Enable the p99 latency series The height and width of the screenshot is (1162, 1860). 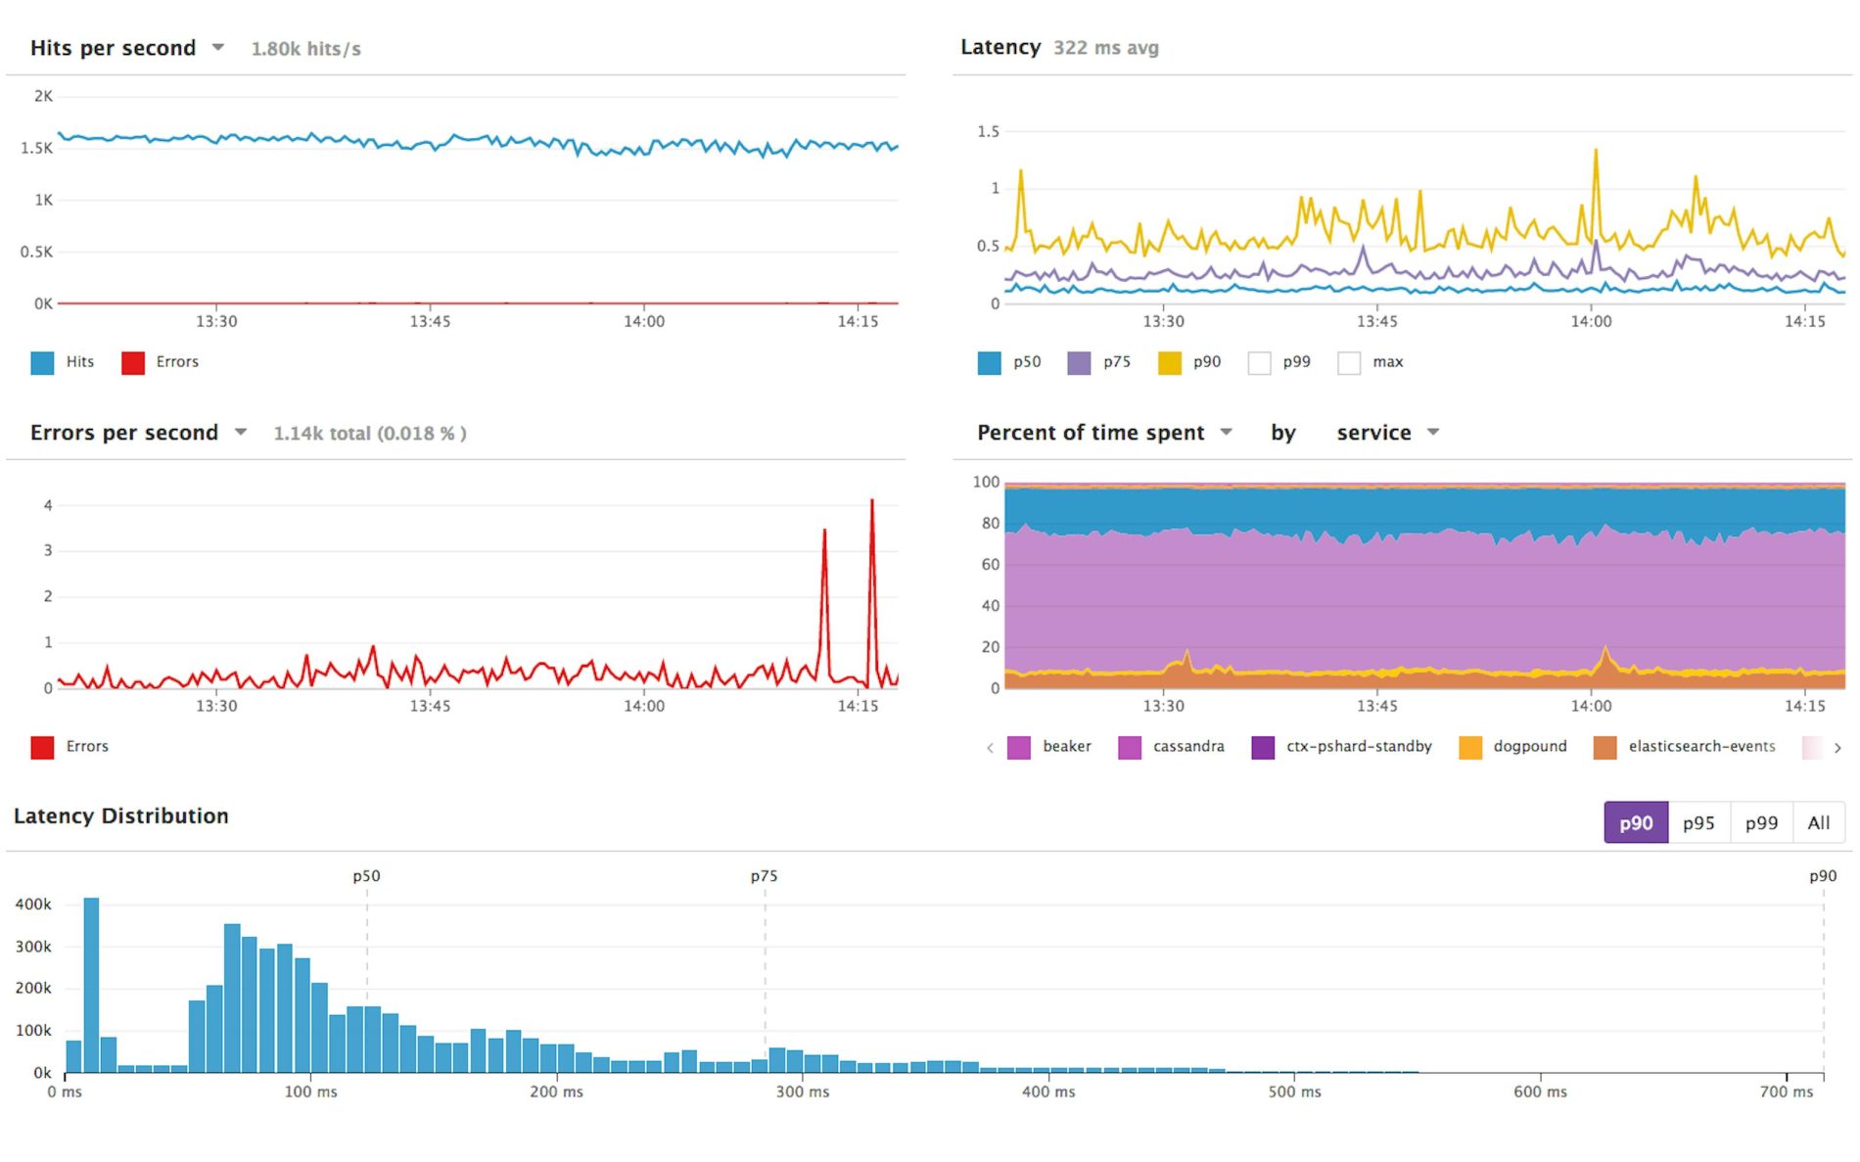click(x=1258, y=361)
